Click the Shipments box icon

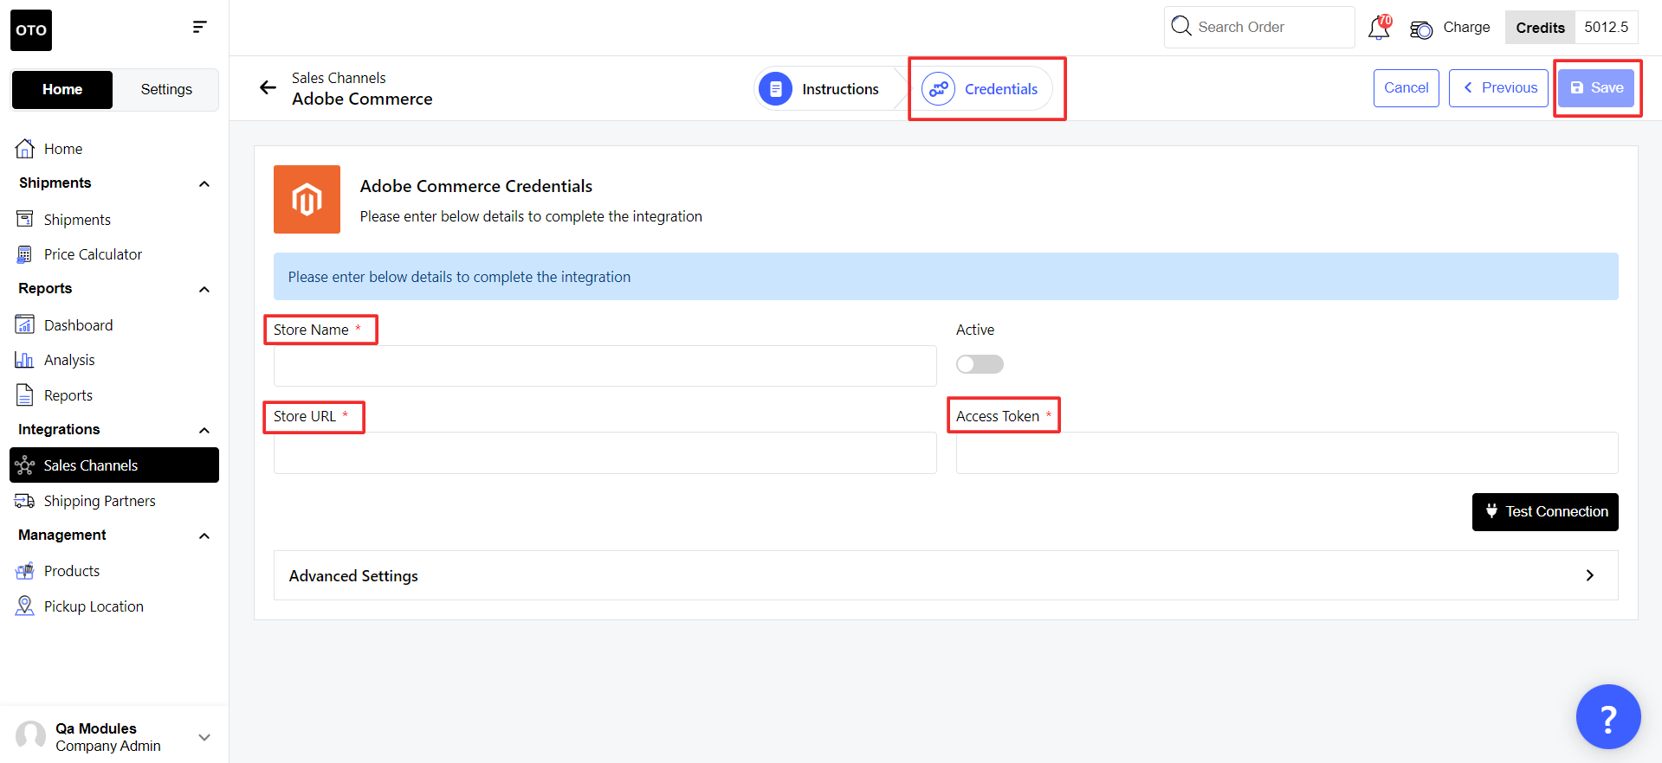point(25,219)
